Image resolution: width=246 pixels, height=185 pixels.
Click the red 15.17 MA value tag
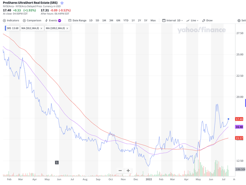(x=239, y=138)
